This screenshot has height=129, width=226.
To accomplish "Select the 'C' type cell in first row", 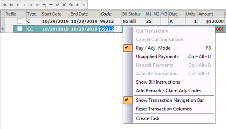I will click(x=34, y=21).
